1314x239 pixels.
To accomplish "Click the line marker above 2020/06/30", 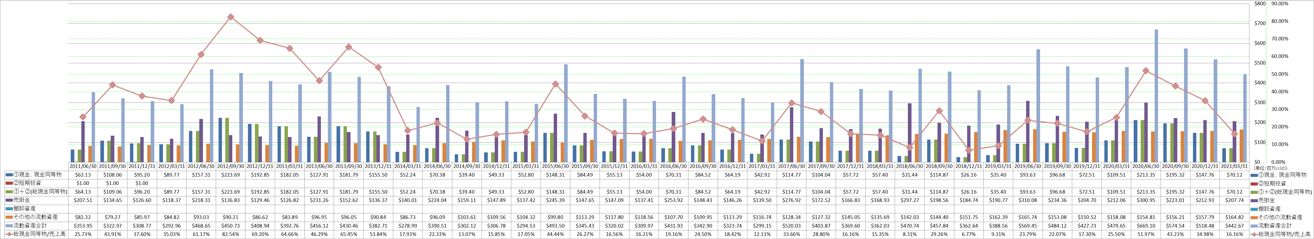I will point(1146,71).
